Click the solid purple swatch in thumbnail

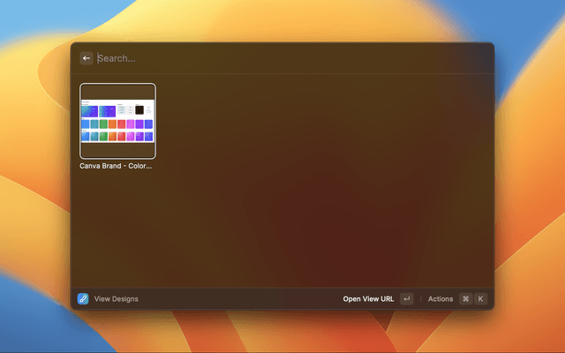coord(139,124)
